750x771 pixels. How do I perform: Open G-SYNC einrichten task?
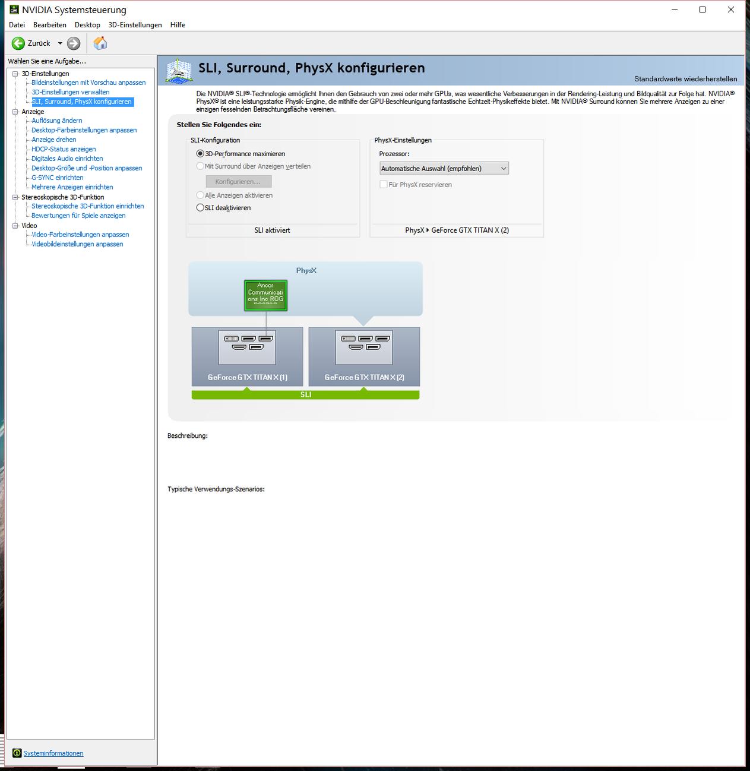tap(58, 178)
